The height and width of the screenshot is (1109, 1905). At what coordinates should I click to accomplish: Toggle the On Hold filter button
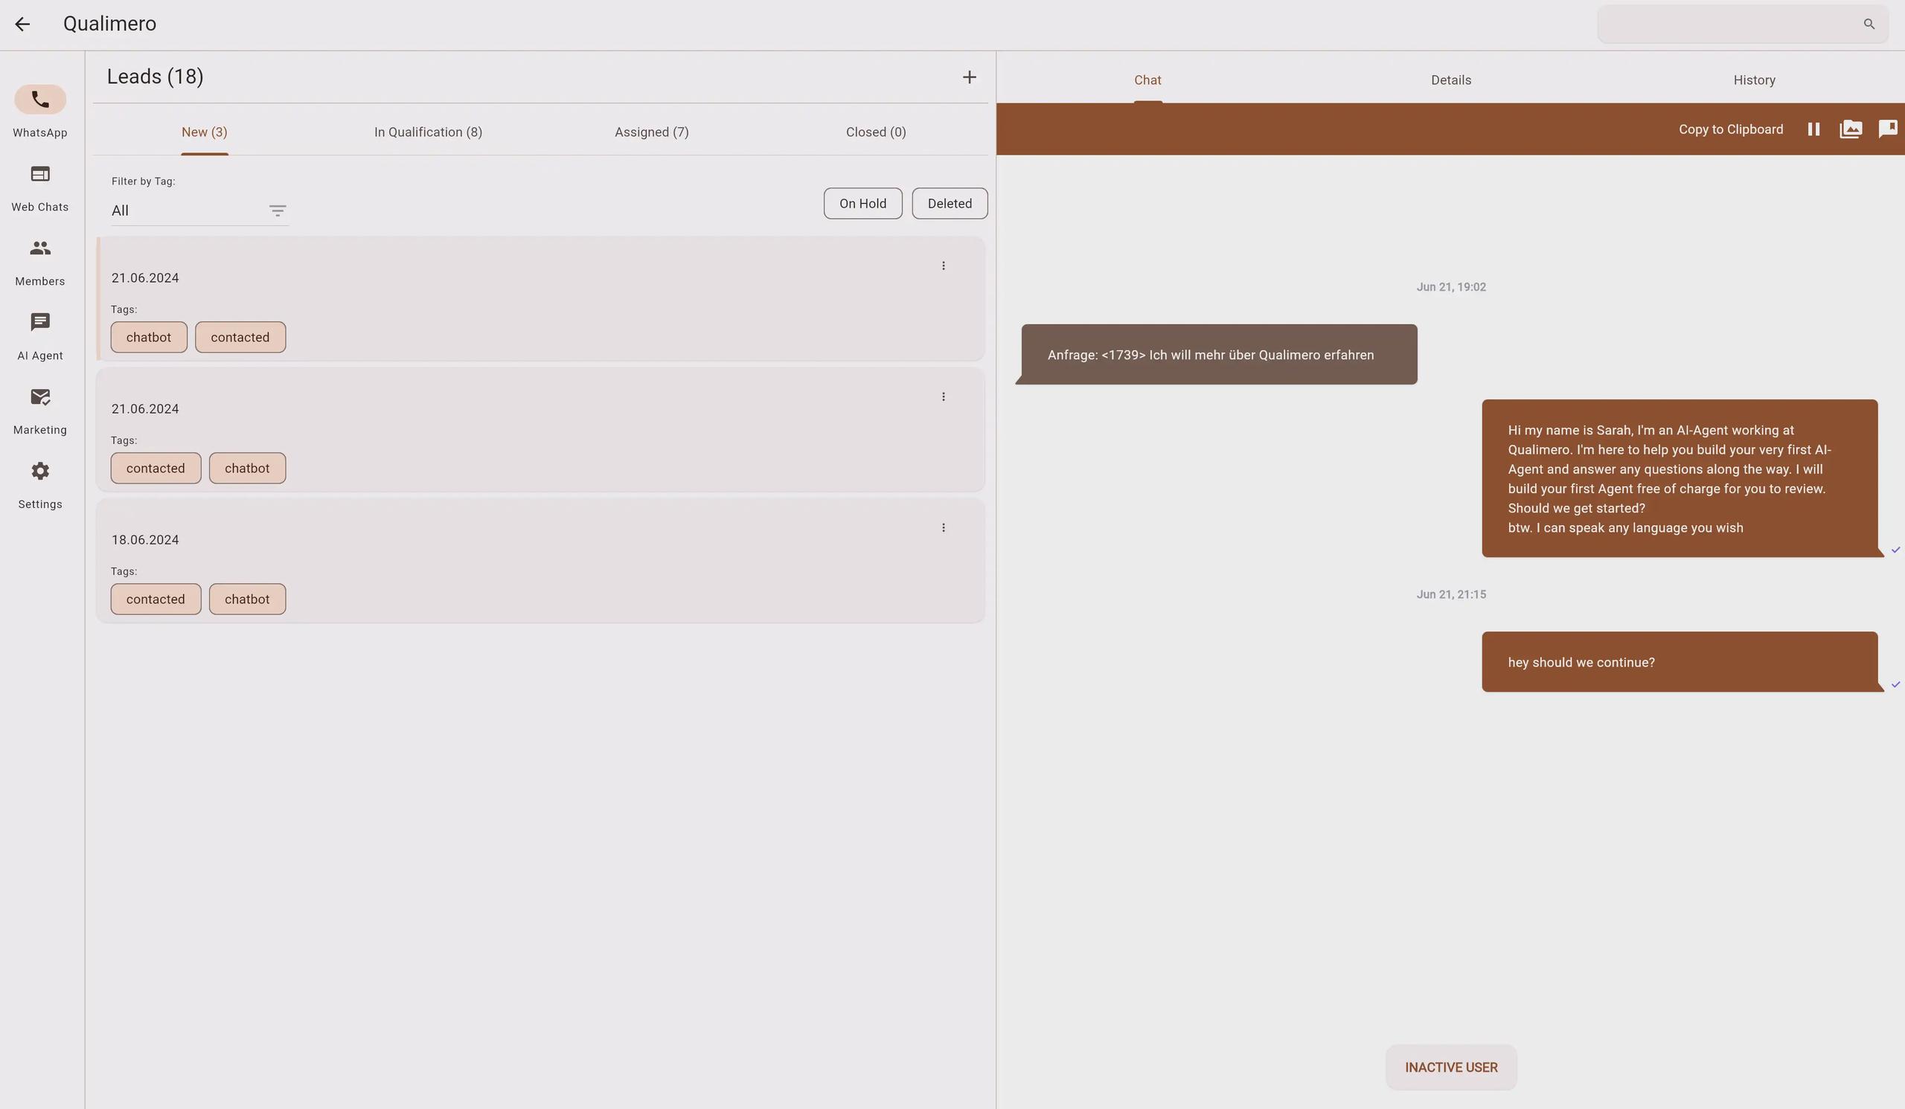click(862, 204)
